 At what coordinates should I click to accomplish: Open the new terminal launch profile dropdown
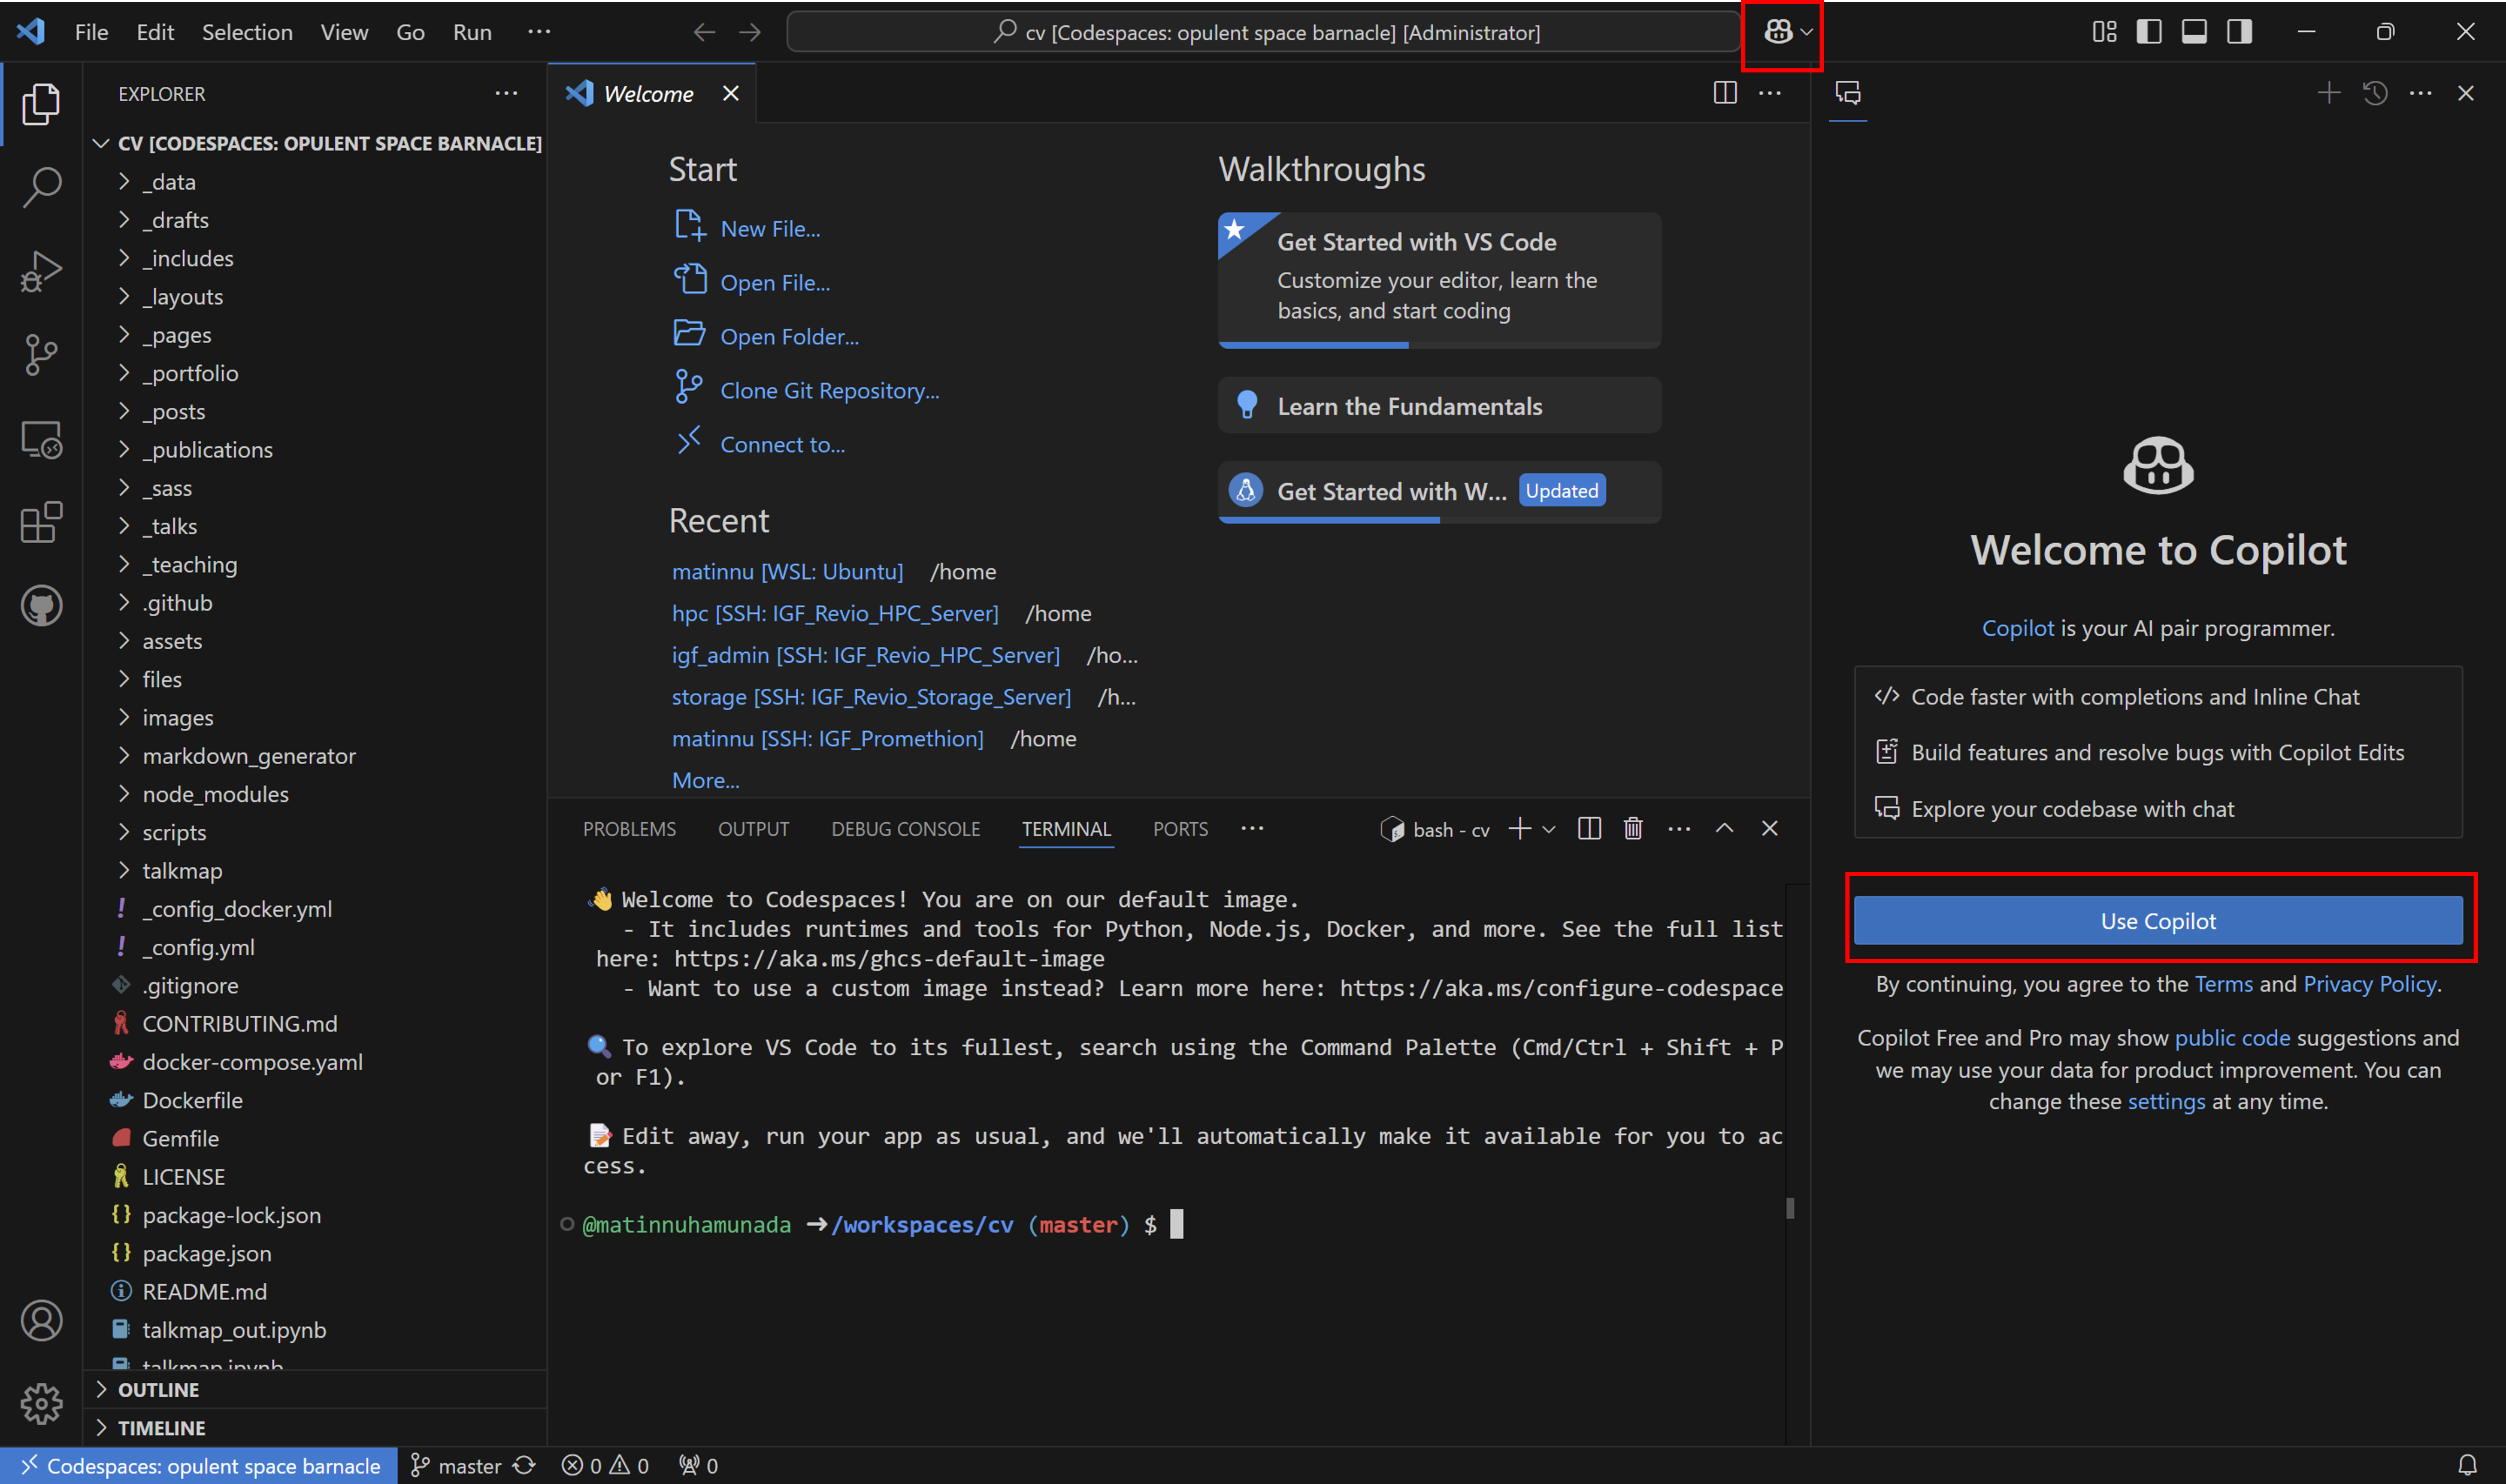pos(1549,830)
